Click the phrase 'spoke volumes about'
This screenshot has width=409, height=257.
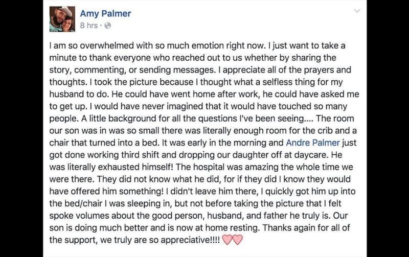[x=92, y=216]
